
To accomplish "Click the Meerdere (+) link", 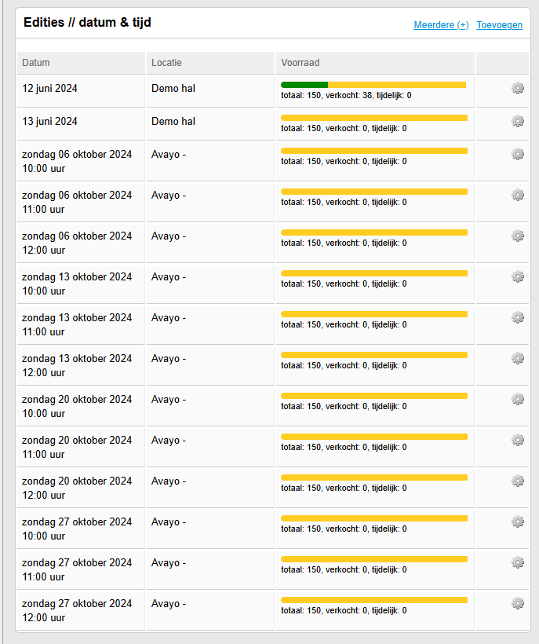I will (x=441, y=25).
